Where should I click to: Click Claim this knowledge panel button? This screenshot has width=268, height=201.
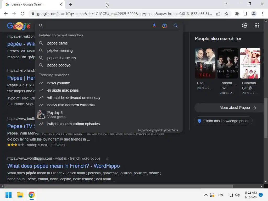pyautogui.click(x=223, y=121)
